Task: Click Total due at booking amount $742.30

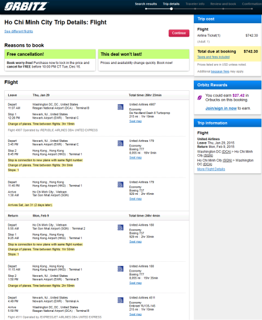Action: (x=251, y=51)
